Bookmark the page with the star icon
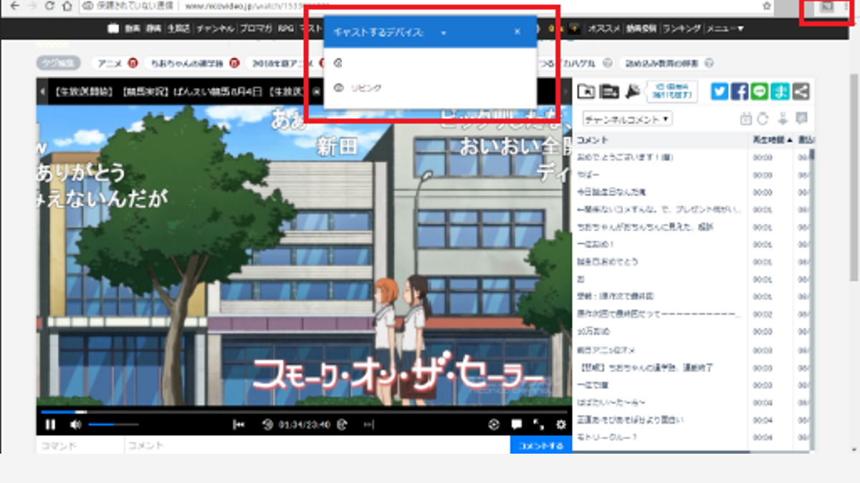Screen dimensions: 860x483 (767, 6)
